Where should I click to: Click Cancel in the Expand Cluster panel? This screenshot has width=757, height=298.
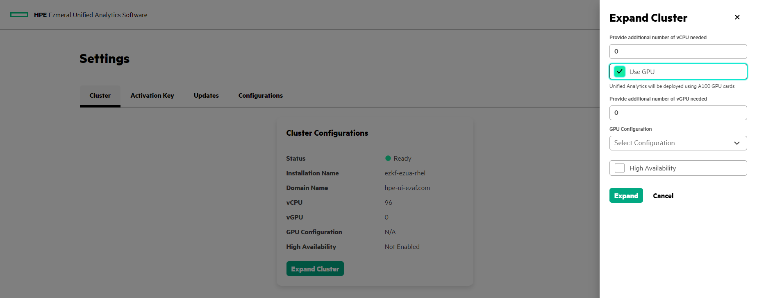(663, 196)
